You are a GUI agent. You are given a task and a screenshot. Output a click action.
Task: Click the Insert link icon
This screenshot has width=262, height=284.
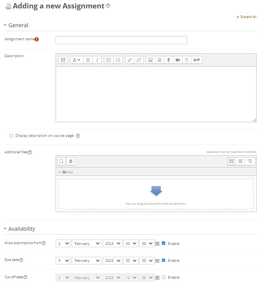point(130,60)
